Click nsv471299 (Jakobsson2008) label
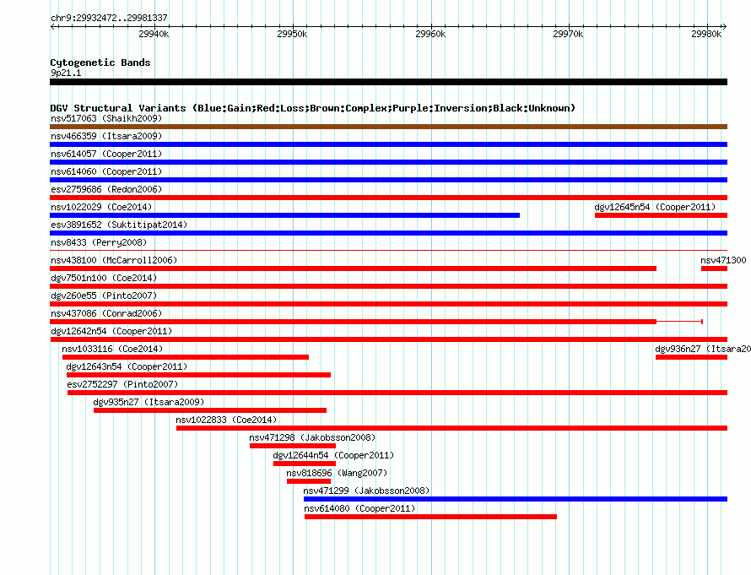This screenshot has height=575, width=751. pos(366,491)
